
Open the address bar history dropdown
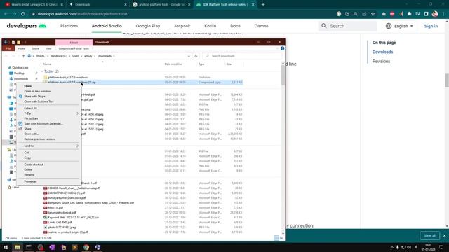(x=189, y=56)
